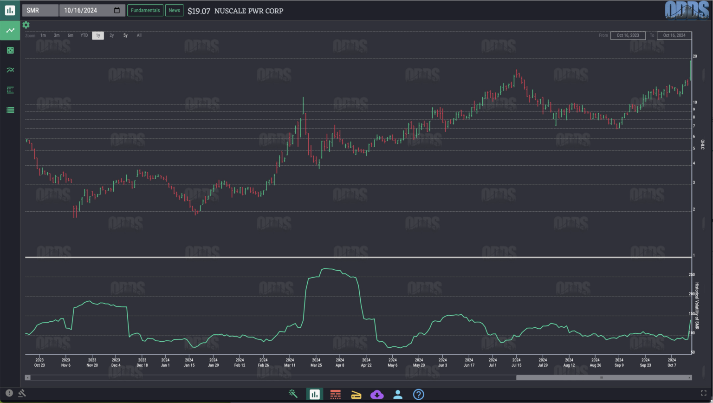The image size is (713, 403).
Task: Enable the YTD zoom range
Action: [x=84, y=35]
